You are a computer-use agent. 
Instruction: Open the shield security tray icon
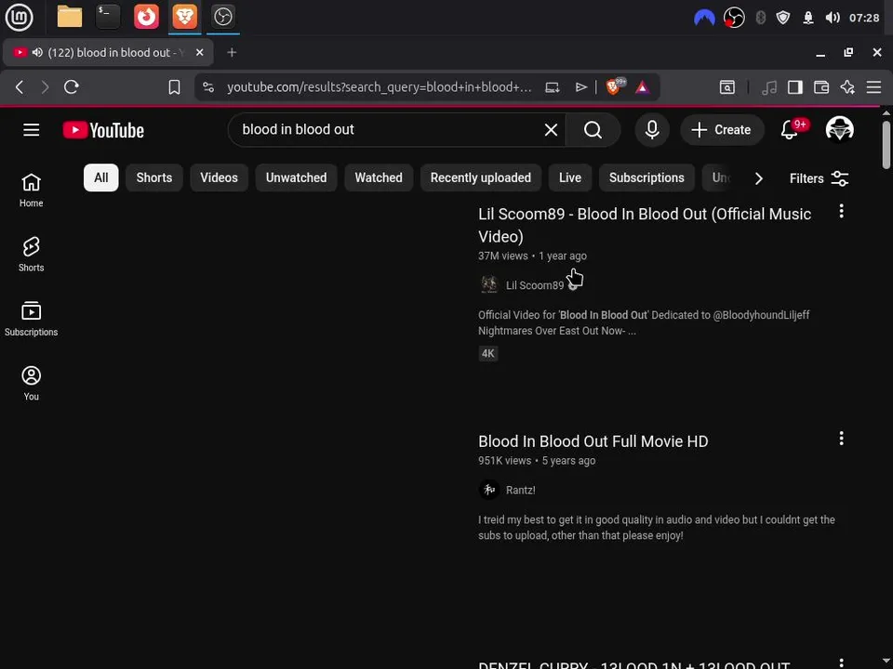pos(783,18)
